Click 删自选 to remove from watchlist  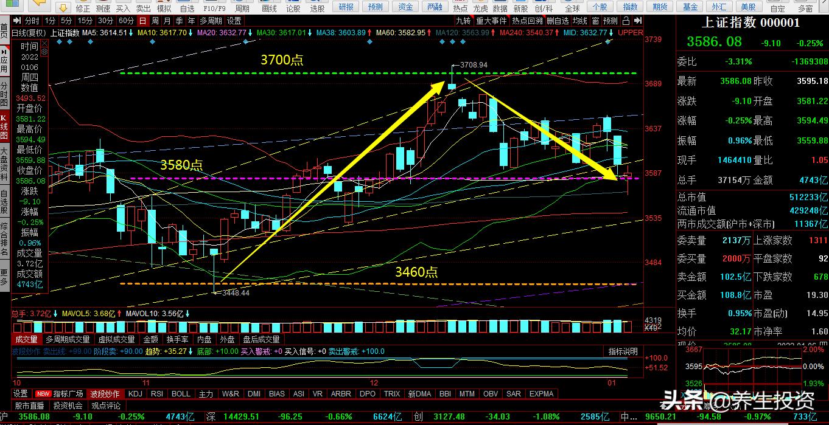tap(558, 20)
